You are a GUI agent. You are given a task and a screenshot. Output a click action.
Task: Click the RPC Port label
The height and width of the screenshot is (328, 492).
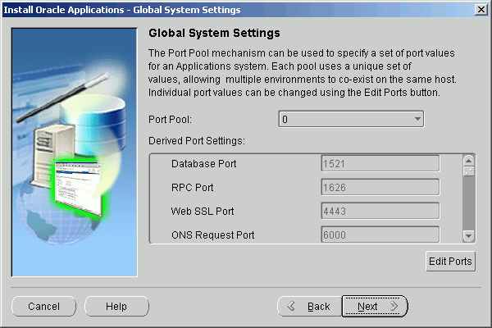tap(193, 188)
